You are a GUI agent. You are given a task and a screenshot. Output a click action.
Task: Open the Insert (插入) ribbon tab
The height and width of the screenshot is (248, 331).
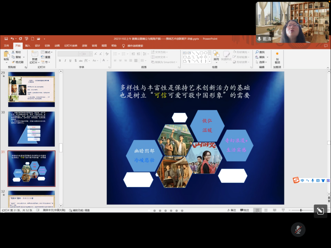pos(28,45)
